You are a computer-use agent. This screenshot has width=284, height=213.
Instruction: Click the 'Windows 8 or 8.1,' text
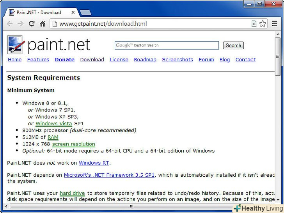coord(45,103)
